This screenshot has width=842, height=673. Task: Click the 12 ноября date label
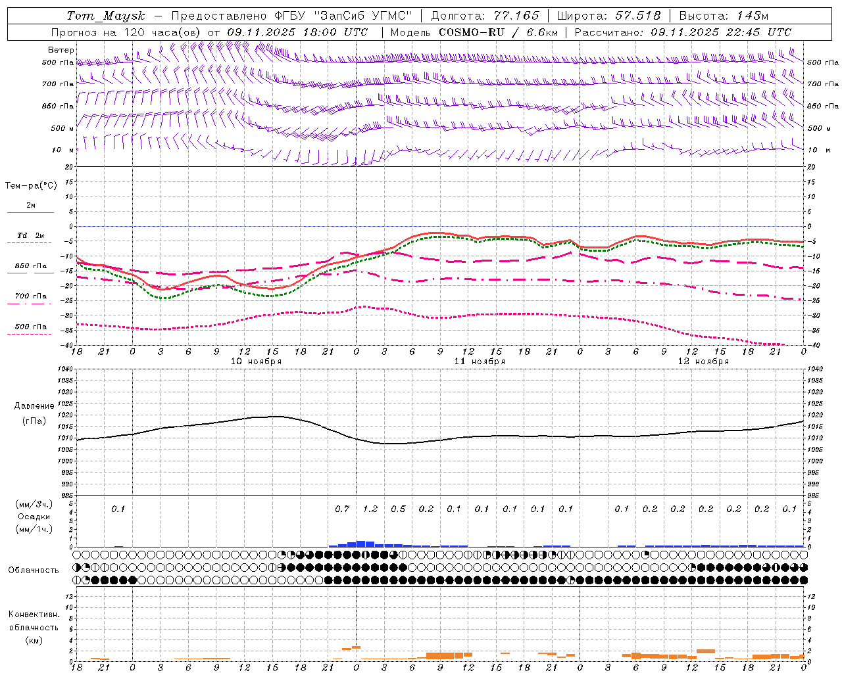703,361
